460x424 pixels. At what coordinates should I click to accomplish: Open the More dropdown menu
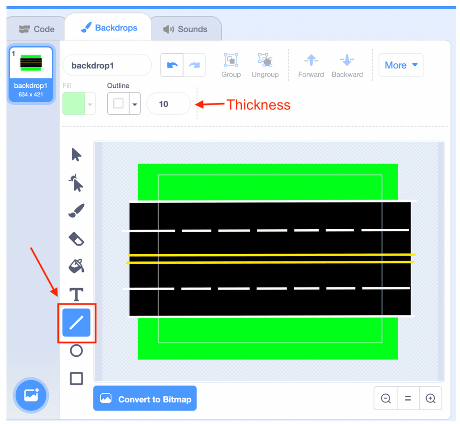pos(401,65)
